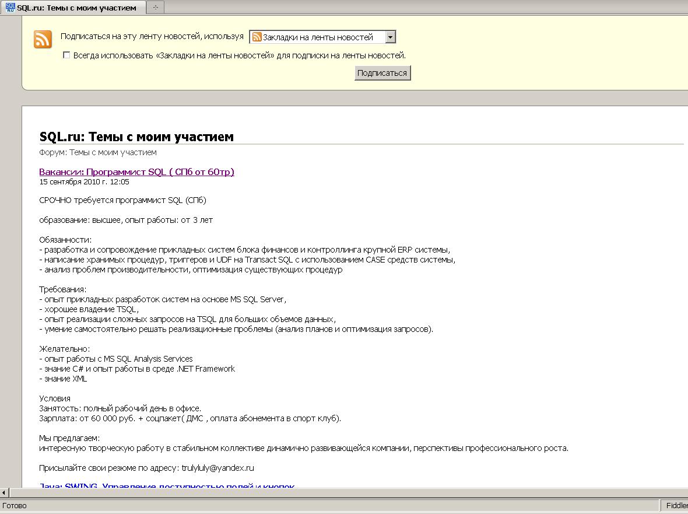This screenshot has height=514, width=688.
Task: Open the 'Вакансии: Программист SQL' link
Action: tap(136, 172)
